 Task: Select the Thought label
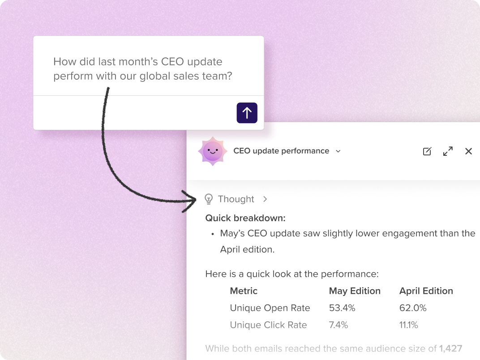pyautogui.click(x=236, y=199)
